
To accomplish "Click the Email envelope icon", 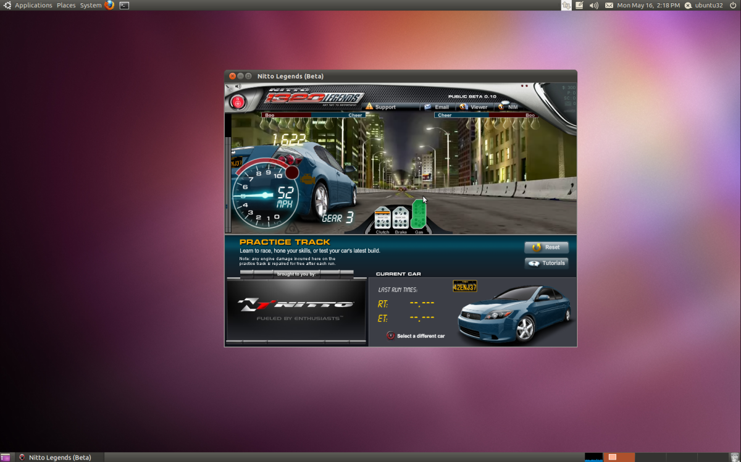I will click(427, 106).
